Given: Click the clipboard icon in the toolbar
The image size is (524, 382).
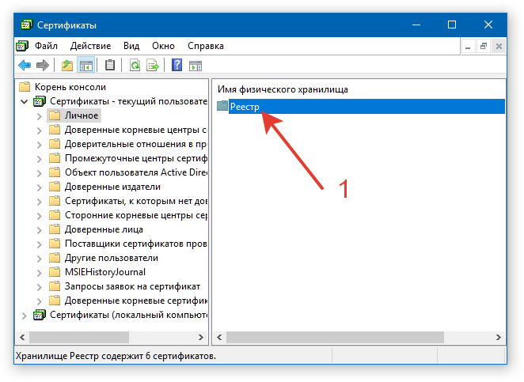Looking at the screenshot, I should tap(110, 65).
